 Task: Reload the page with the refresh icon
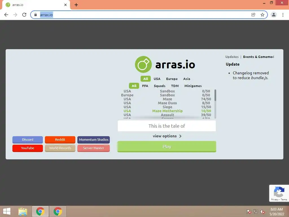tap(24, 15)
